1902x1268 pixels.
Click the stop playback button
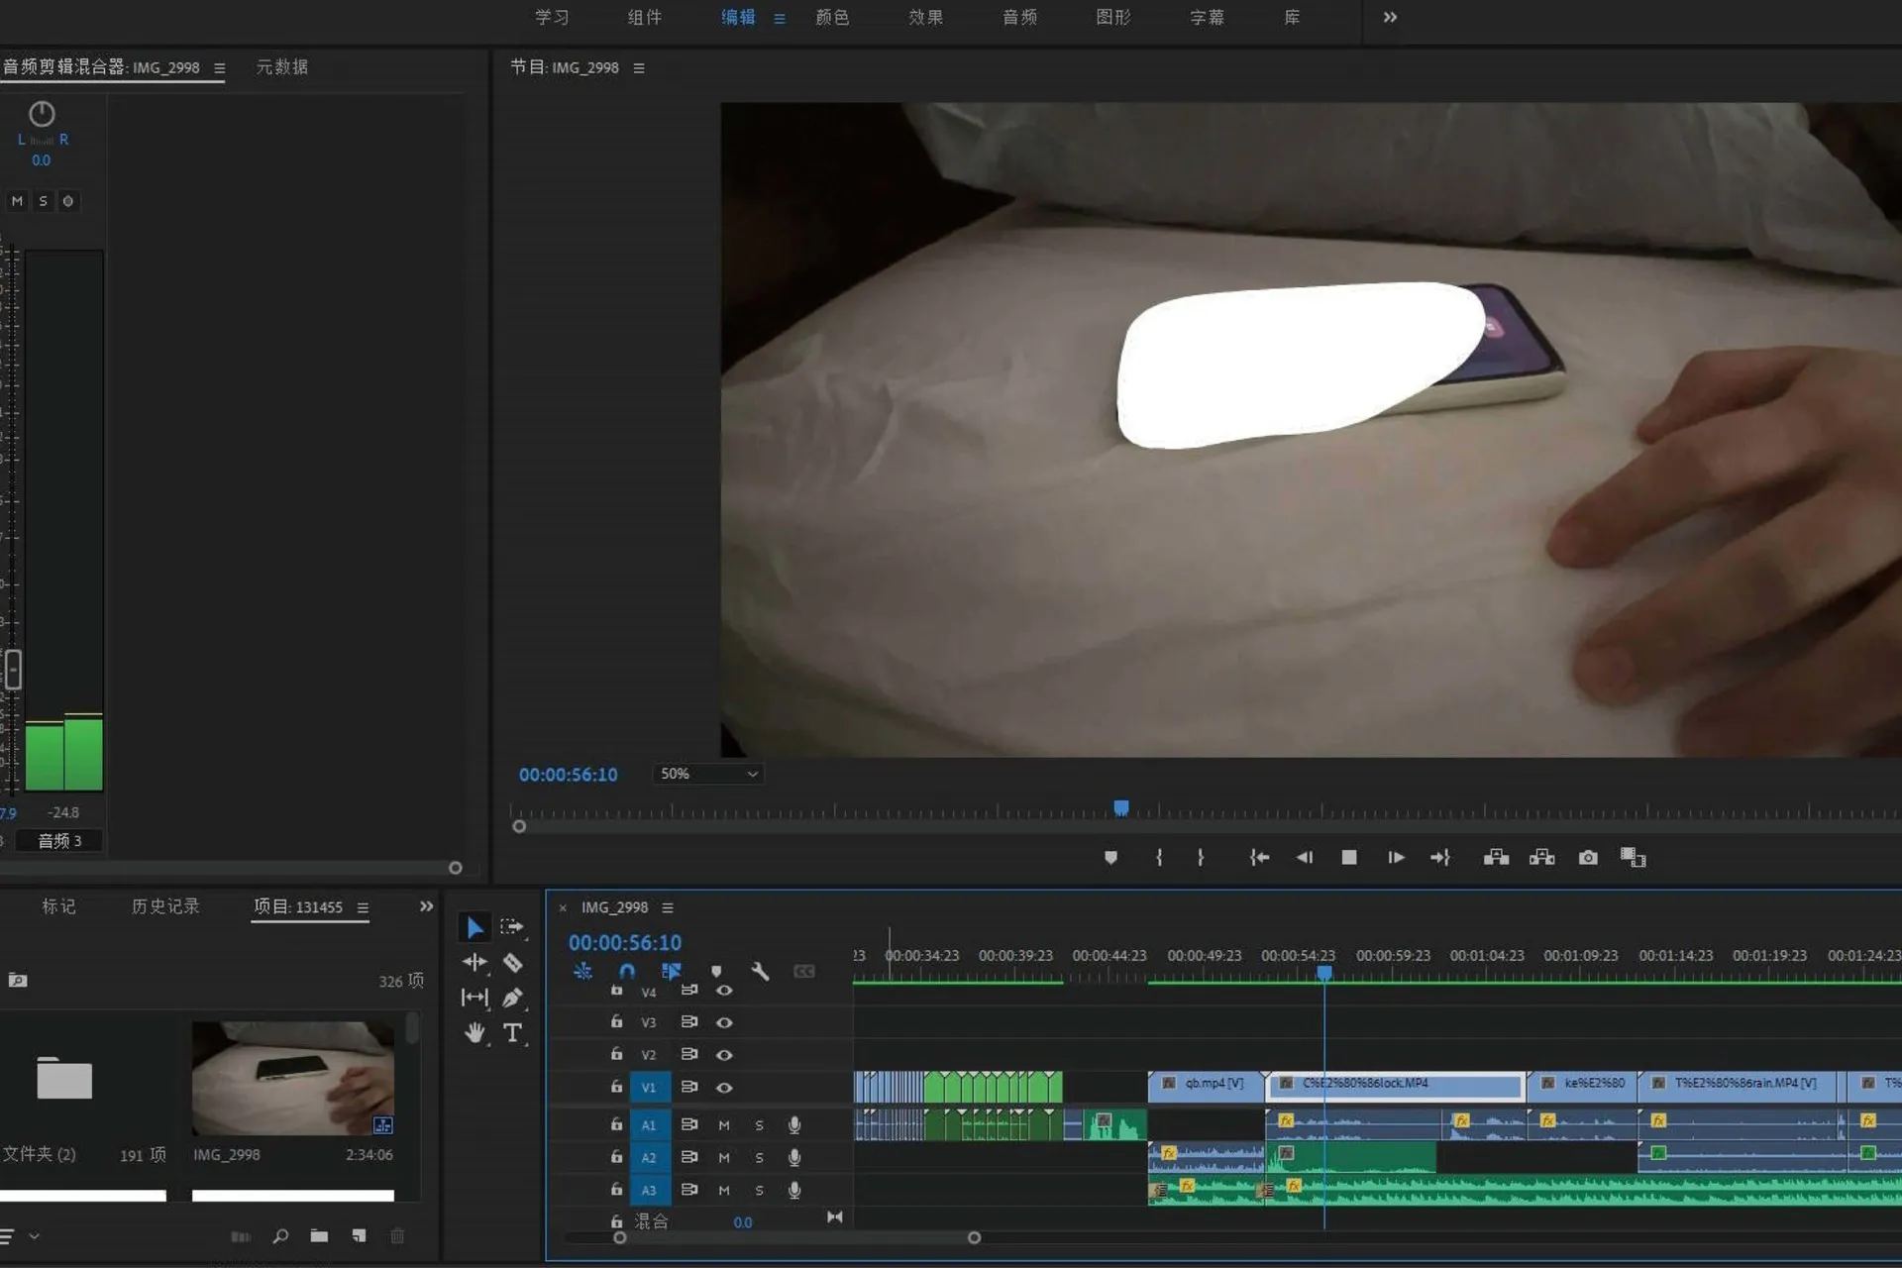point(1348,858)
